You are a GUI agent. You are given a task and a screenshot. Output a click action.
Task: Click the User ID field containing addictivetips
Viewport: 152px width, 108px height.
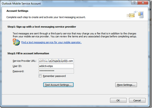56,66
